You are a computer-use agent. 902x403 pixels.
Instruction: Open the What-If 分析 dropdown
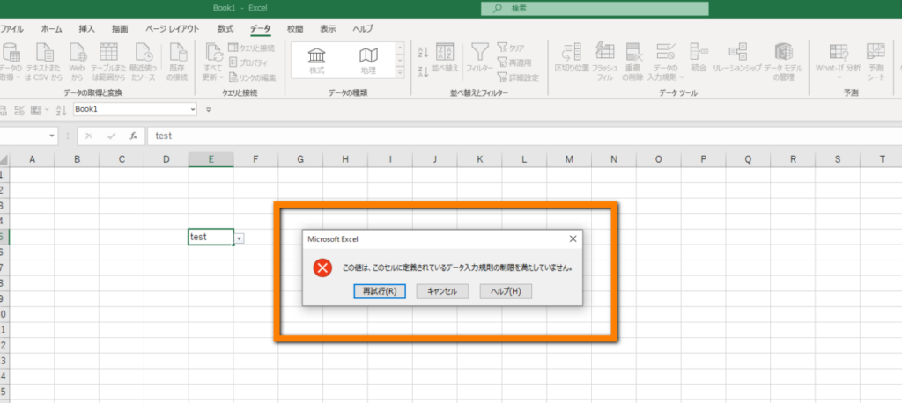click(x=839, y=62)
